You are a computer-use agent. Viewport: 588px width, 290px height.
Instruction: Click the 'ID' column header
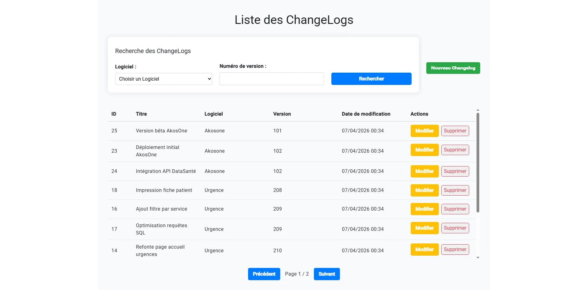point(114,114)
